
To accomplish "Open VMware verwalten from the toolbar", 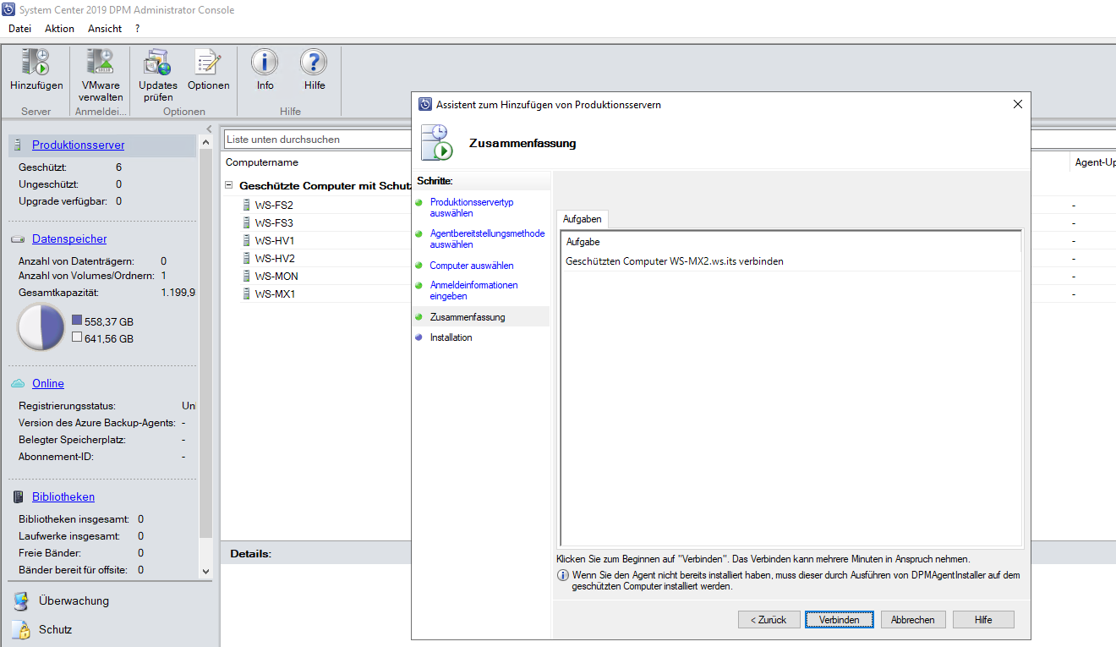I will (x=101, y=64).
